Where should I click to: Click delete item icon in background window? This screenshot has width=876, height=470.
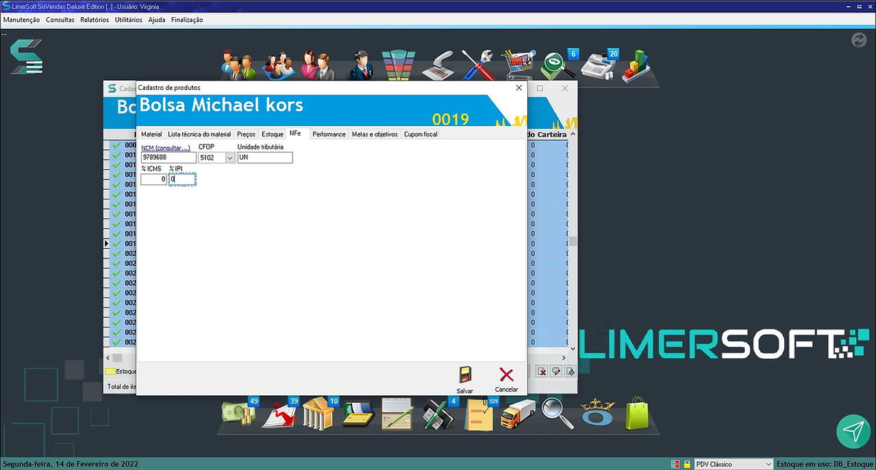pos(542,371)
